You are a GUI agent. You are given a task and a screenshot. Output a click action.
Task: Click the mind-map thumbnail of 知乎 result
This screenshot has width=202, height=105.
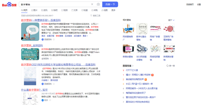pos(30,98)
